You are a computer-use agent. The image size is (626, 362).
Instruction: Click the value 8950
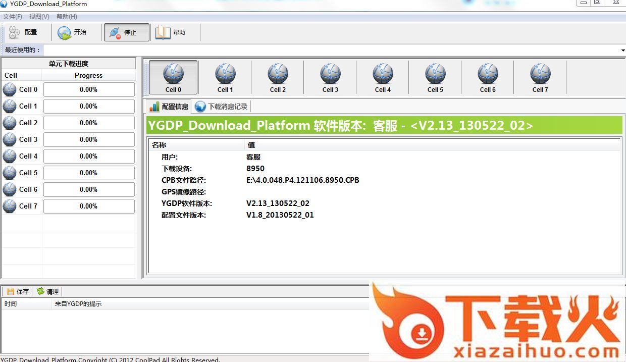coord(255,169)
